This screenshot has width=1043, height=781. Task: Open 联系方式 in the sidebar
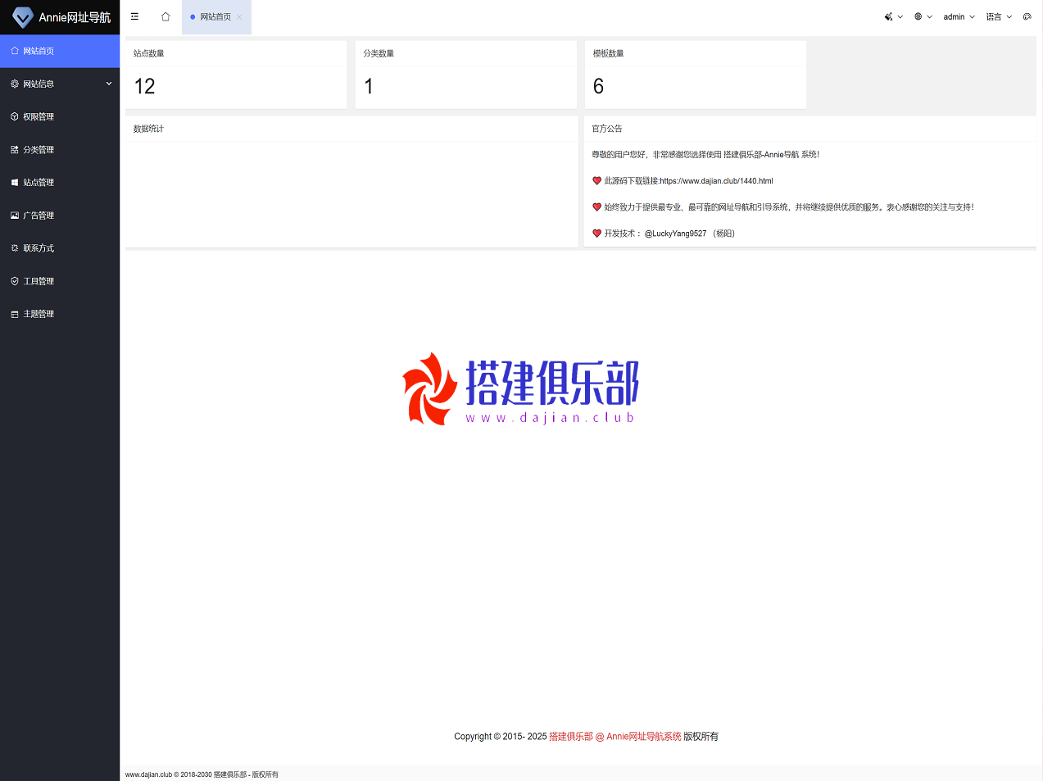point(60,247)
